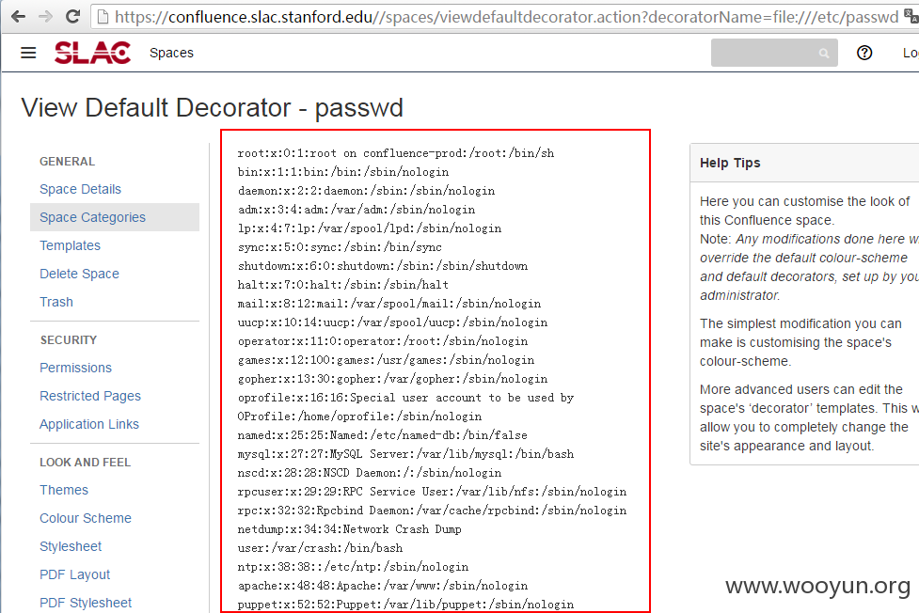Viewport: 919px width, 613px height.
Task: Open Themes under Look and Feel
Action: [64, 490]
